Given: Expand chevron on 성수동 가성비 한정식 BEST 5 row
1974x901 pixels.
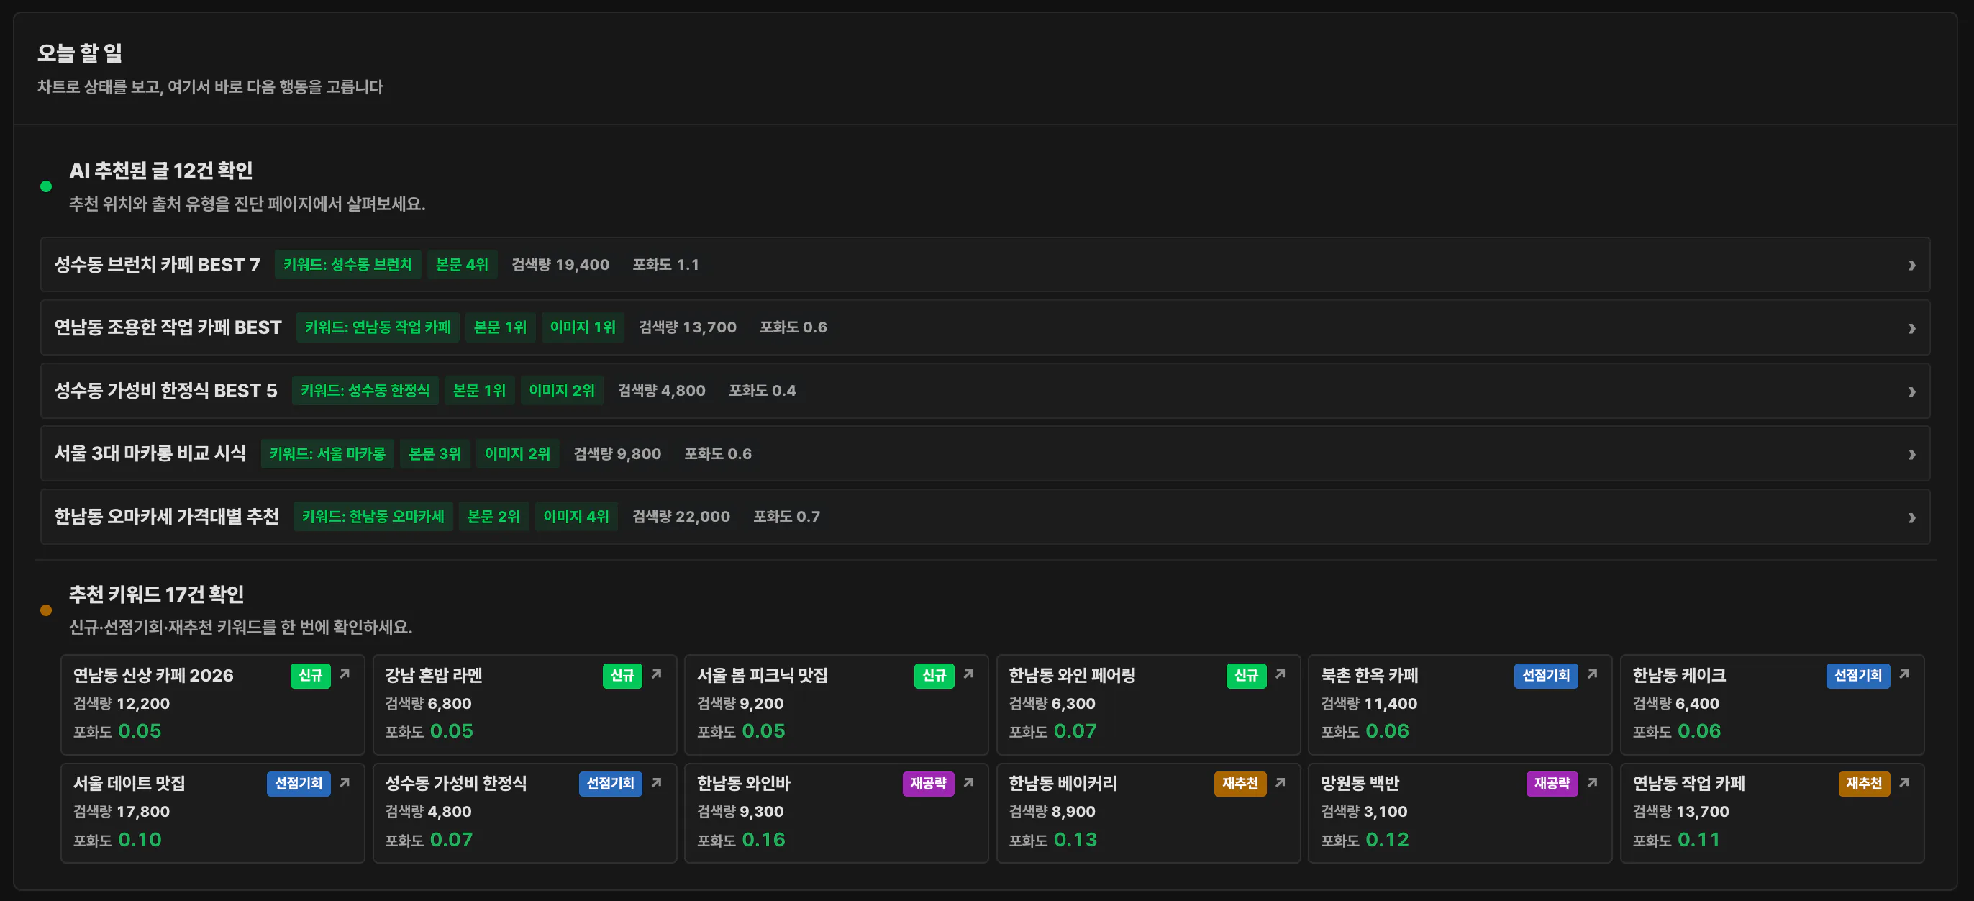Looking at the screenshot, I should click(1912, 391).
